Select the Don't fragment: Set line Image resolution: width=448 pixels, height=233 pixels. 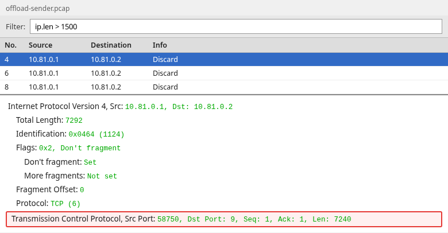[x=60, y=162]
